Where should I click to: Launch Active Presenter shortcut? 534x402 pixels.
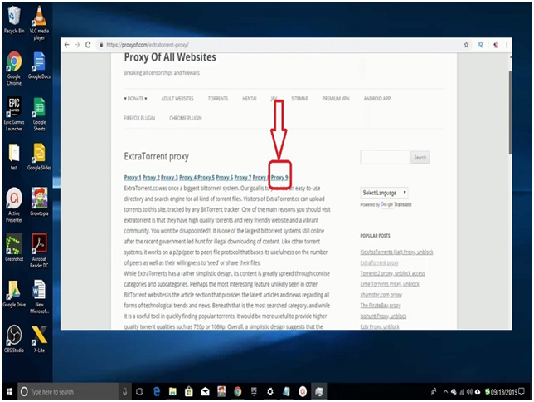click(14, 205)
